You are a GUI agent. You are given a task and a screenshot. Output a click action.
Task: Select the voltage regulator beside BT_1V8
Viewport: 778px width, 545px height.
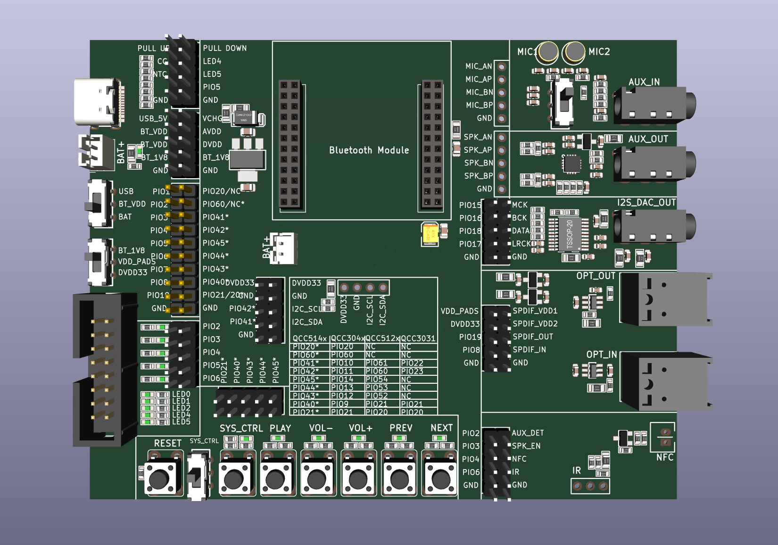click(247, 160)
